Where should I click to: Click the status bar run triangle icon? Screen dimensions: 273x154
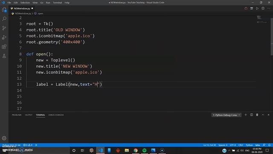pyautogui.click(x=36, y=145)
